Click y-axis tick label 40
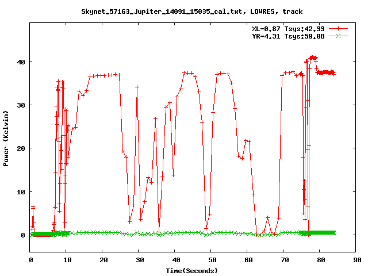The height and width of the screenshot is (276, 368). 21,62
